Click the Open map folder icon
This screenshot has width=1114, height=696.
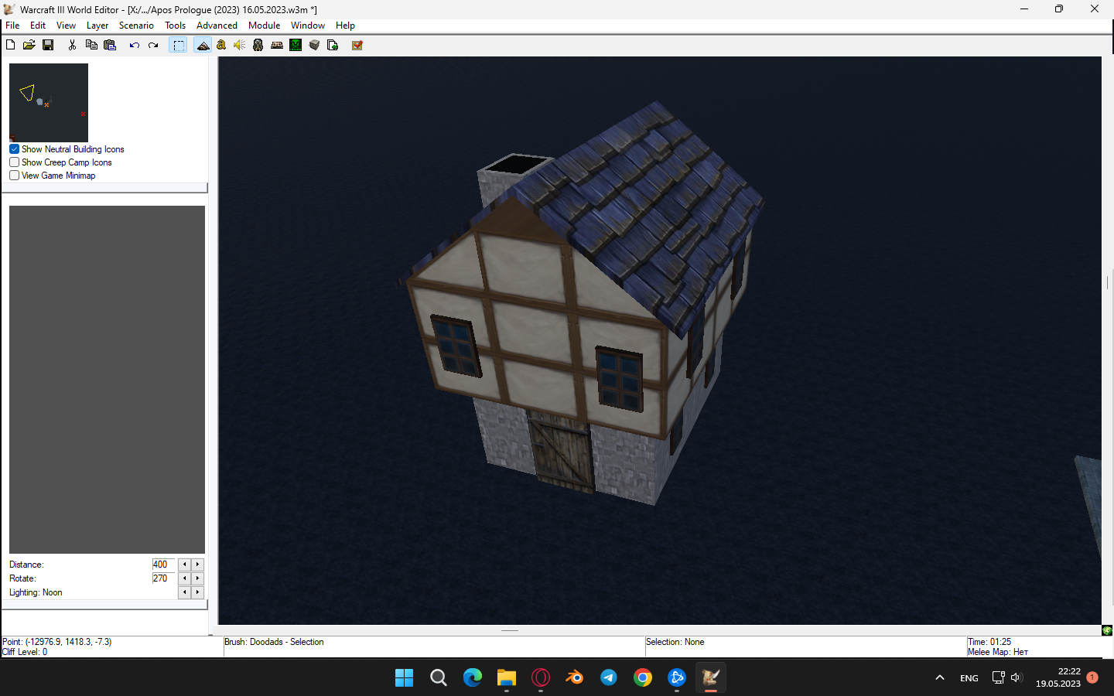point(29,45)
